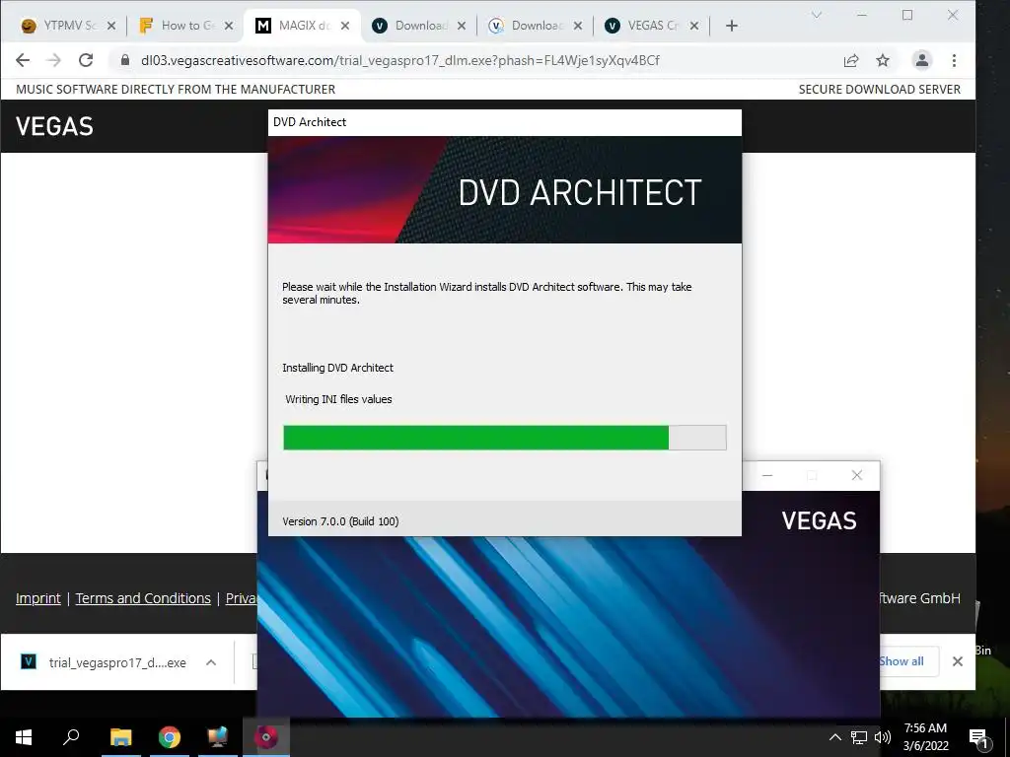Open downloaded trial_vegaspro17 exe file
The width and height of the screenshot is (1010, 757).
105,662
